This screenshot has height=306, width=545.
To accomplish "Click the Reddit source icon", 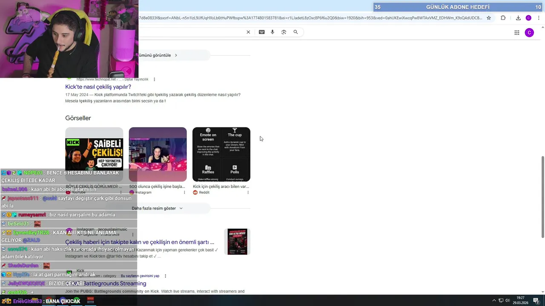I will 195,193.
